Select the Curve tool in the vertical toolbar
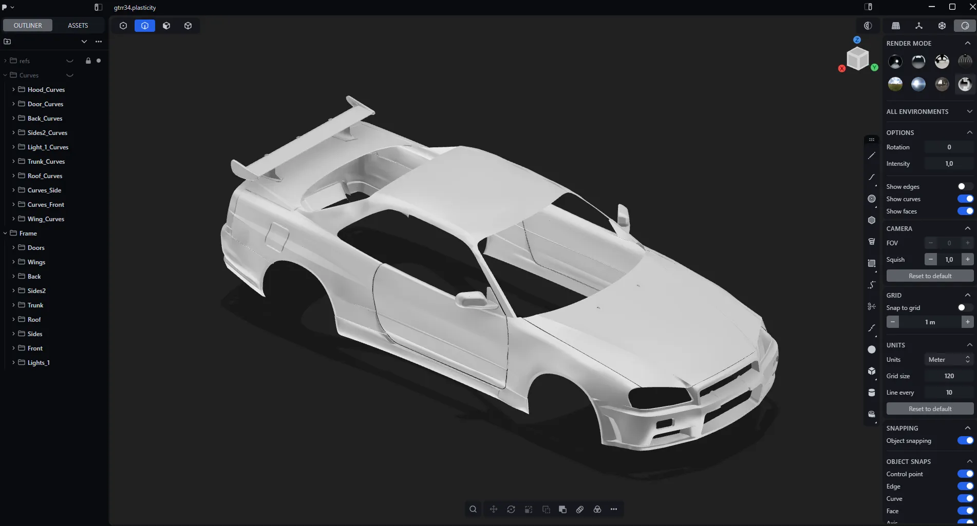977x526 pixels. click(872, 177)
